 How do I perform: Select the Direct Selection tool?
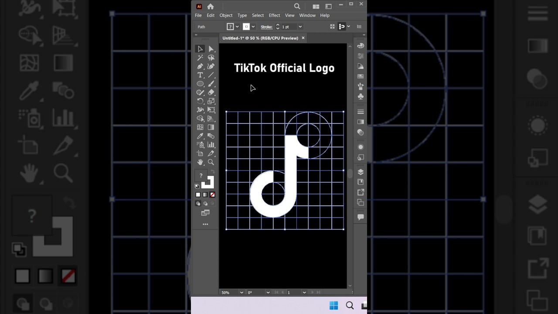(x=211, y=49)
